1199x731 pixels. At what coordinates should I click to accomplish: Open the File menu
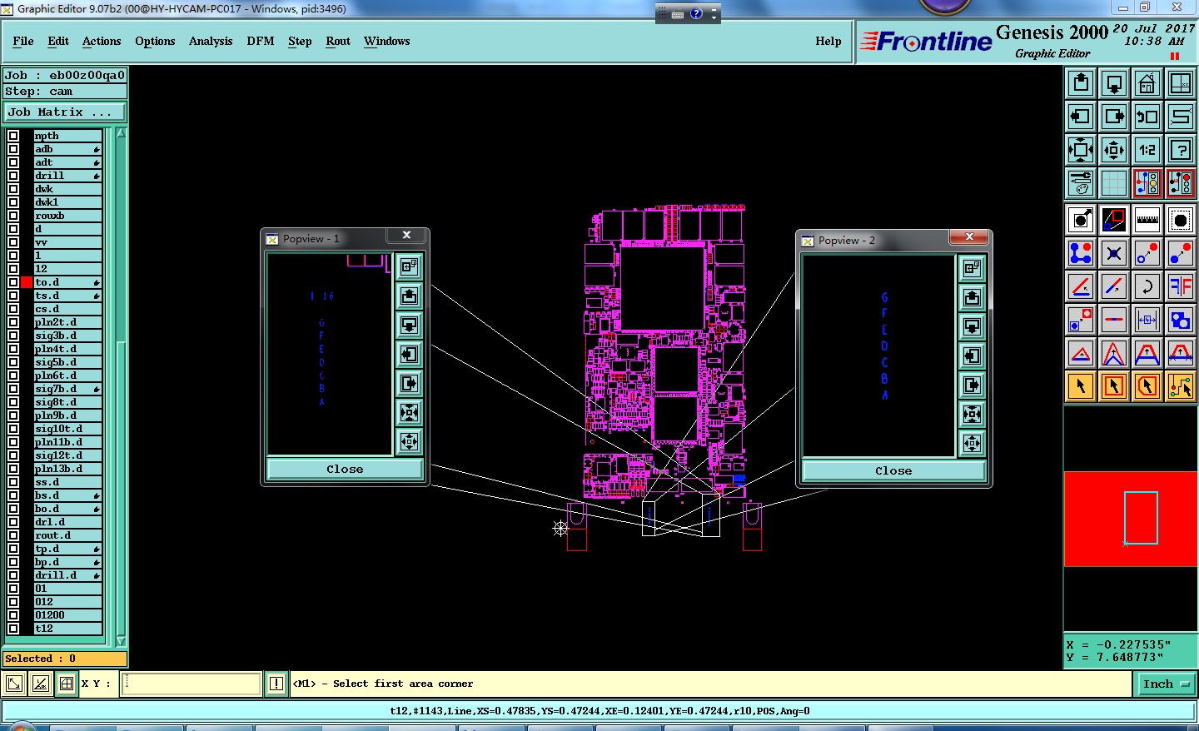click(x=23, y=41)
